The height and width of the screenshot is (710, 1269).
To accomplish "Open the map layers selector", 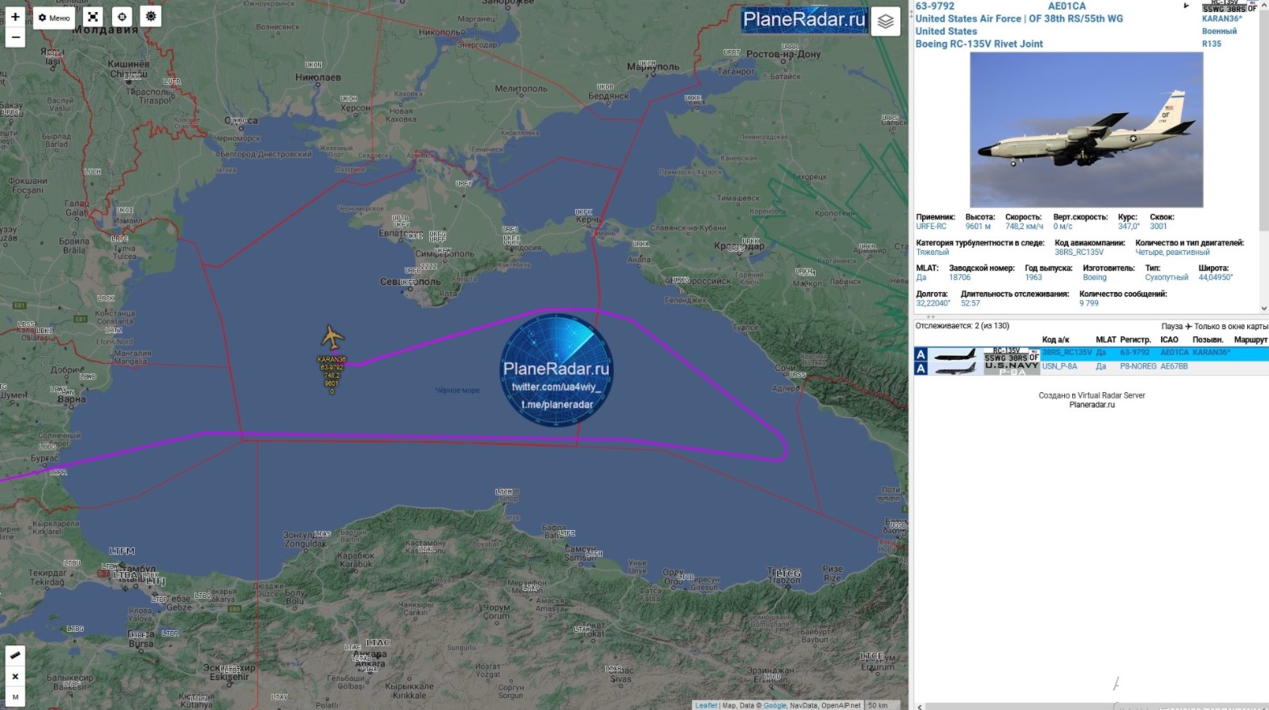I will (885, 22).
